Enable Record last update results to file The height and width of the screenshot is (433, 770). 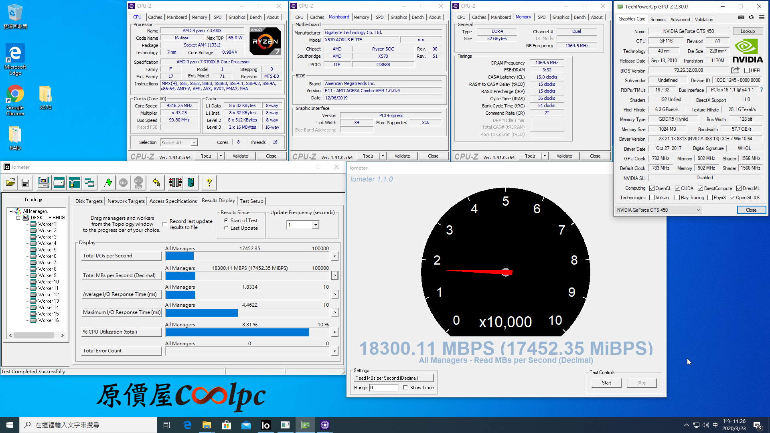click(164, 224)
